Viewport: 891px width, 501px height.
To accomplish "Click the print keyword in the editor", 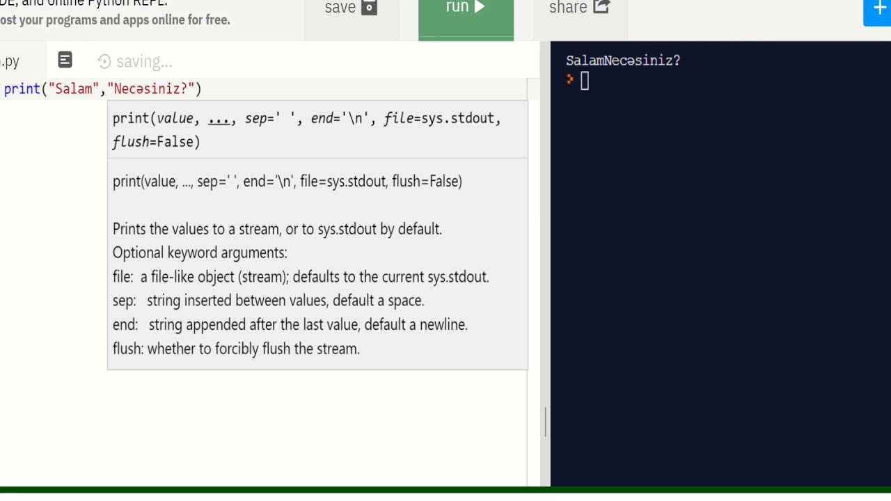I will click(22, 89).
